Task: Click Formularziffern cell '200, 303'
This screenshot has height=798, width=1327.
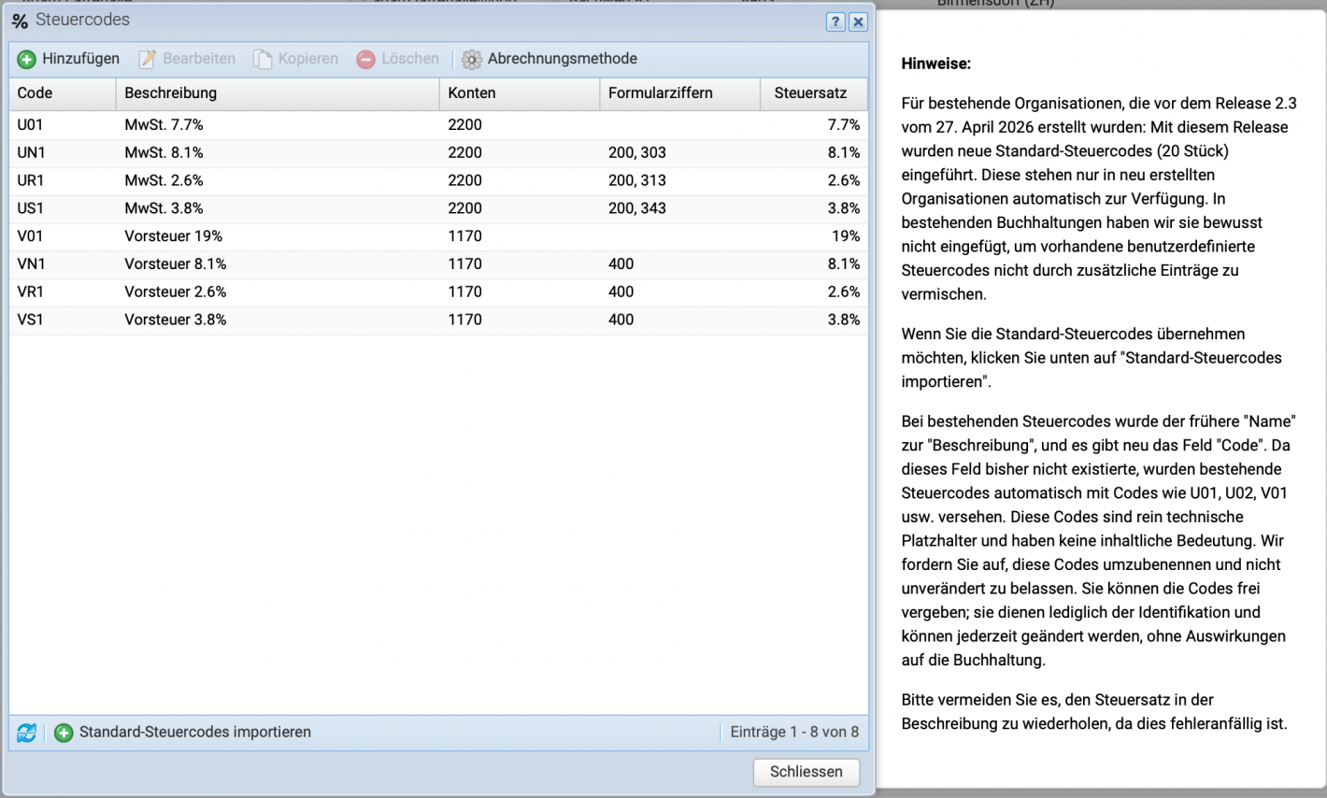Action: click(637, 153)
